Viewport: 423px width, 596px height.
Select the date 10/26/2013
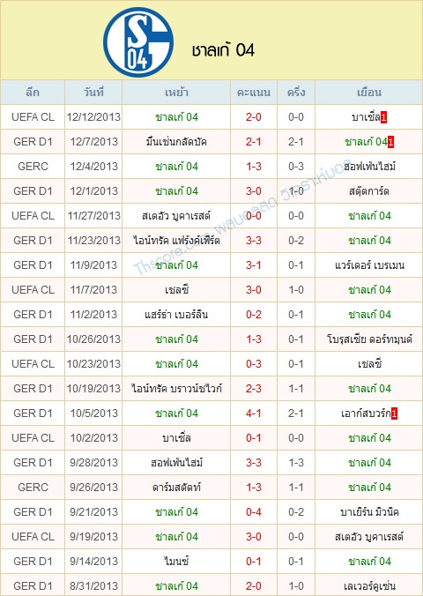(93, 339)
